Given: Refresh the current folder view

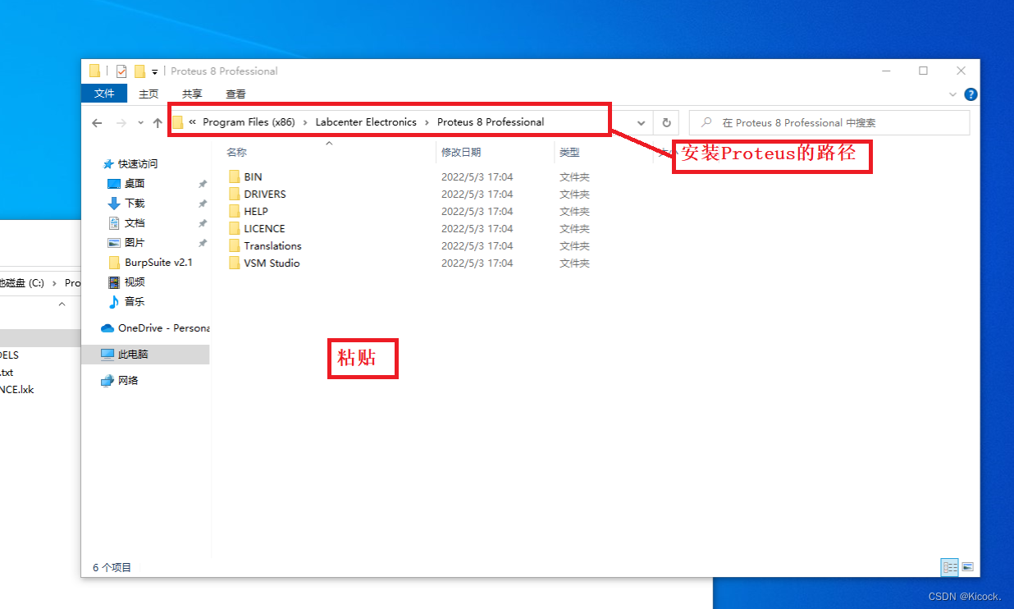Looking at the screenshot, I should pyautogui.click(x=666, y=123).
